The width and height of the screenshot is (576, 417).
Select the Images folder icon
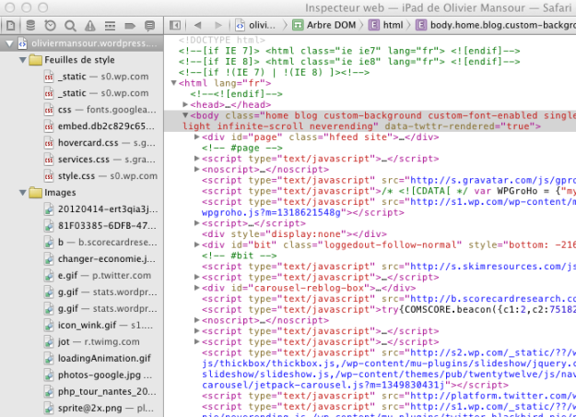coord(35,192)
